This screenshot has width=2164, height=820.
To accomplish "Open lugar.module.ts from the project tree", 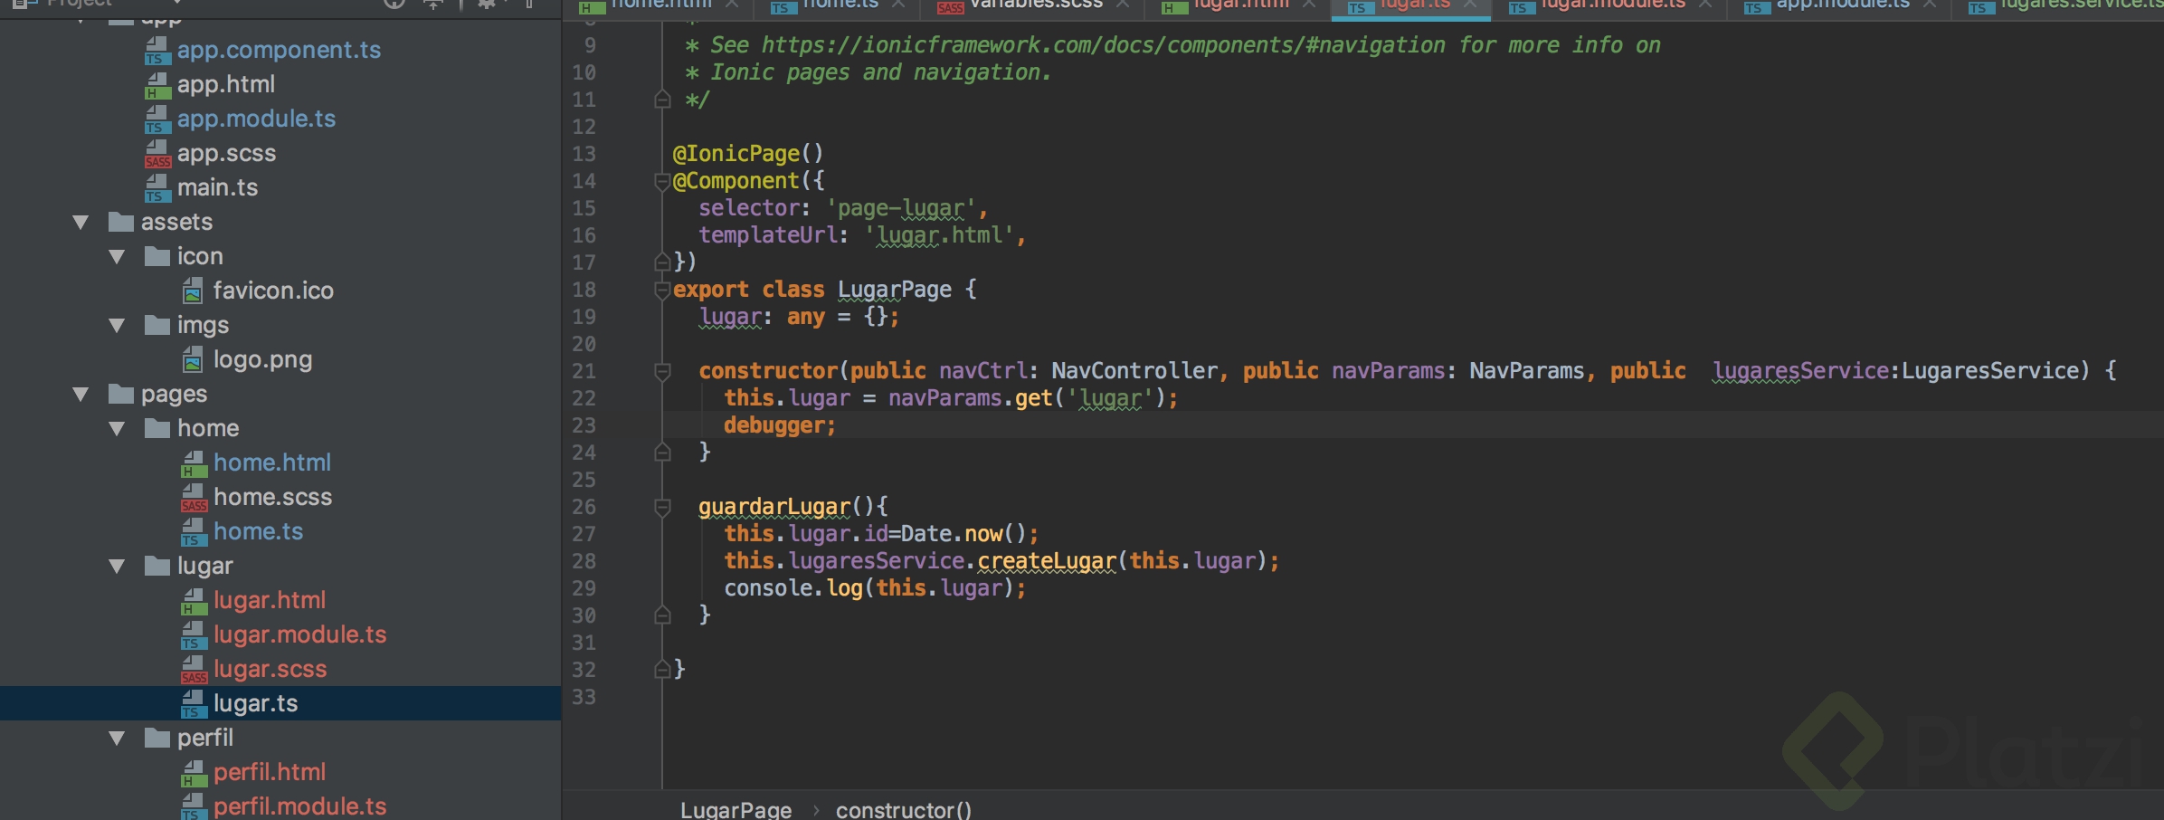I will [x=299, y=635].
